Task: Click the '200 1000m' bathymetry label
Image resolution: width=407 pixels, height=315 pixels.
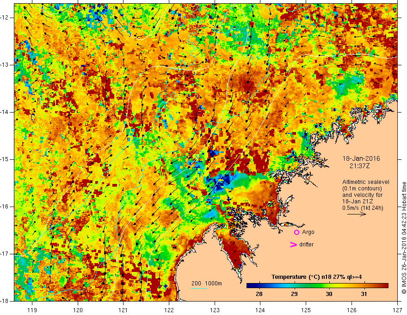Action: tap(207, 283)
